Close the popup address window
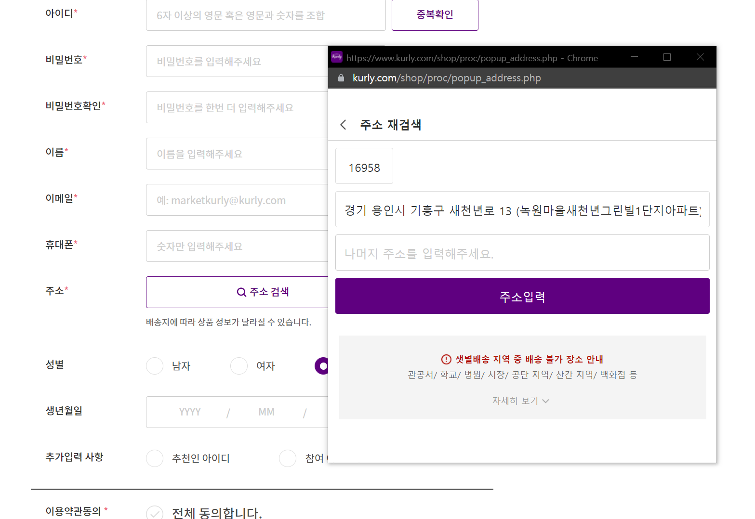The height and width of the screenshot is (519, 755). click(700, 57)
